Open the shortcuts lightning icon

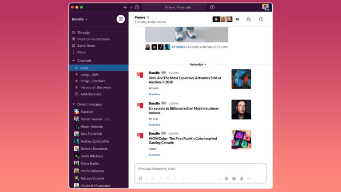tap(140, 179)
